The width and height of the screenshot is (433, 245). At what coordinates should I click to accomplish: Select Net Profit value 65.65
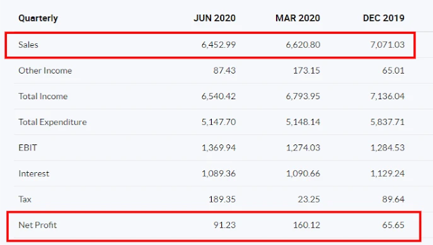pyautogui.click(x=393, y=225)
